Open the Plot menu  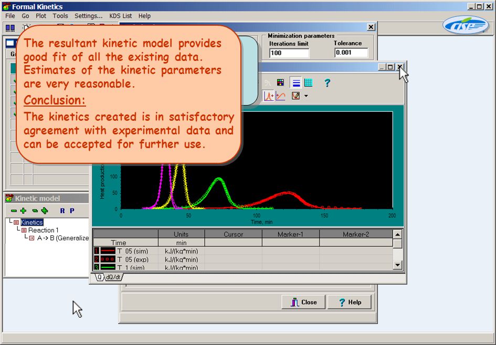coord(41,16)
